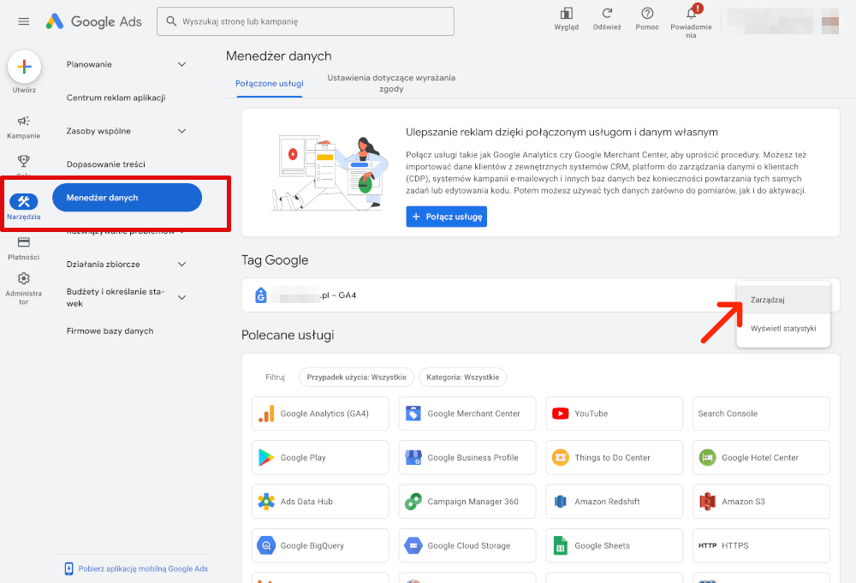Choose Wyświetl statystyki from popup menu

tap(783, 328)
